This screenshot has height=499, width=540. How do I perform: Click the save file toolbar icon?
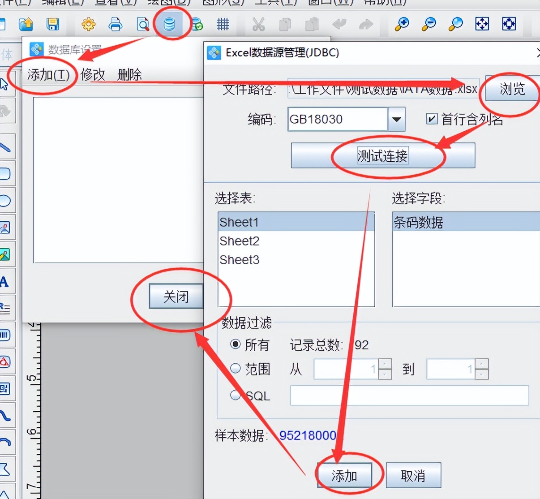pyautogui.click(x=53, y=25)
